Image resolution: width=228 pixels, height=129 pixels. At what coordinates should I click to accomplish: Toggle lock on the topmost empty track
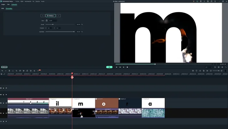[x=4, y=88]
